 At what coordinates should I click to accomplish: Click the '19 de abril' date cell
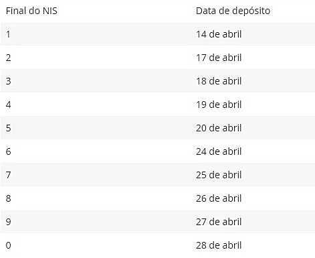coord(219,105)
